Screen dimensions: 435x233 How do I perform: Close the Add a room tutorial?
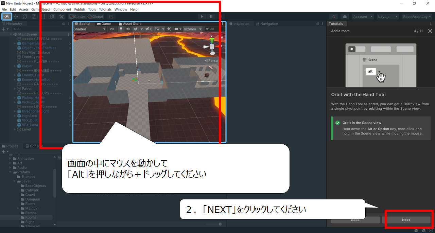430,31
